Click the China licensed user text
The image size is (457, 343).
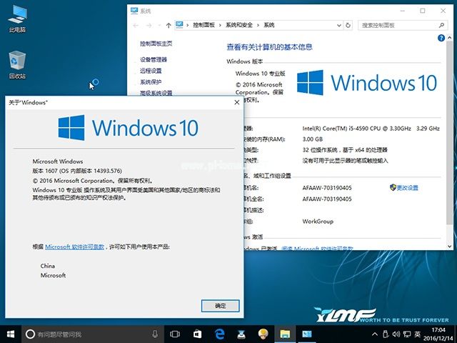click(x=48, y=266)
